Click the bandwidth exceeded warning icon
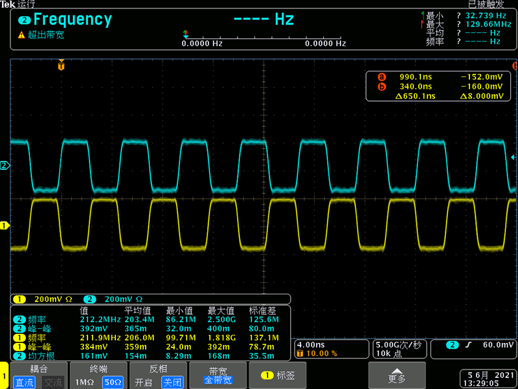518x389 pixels. click(x=21, y=35)
